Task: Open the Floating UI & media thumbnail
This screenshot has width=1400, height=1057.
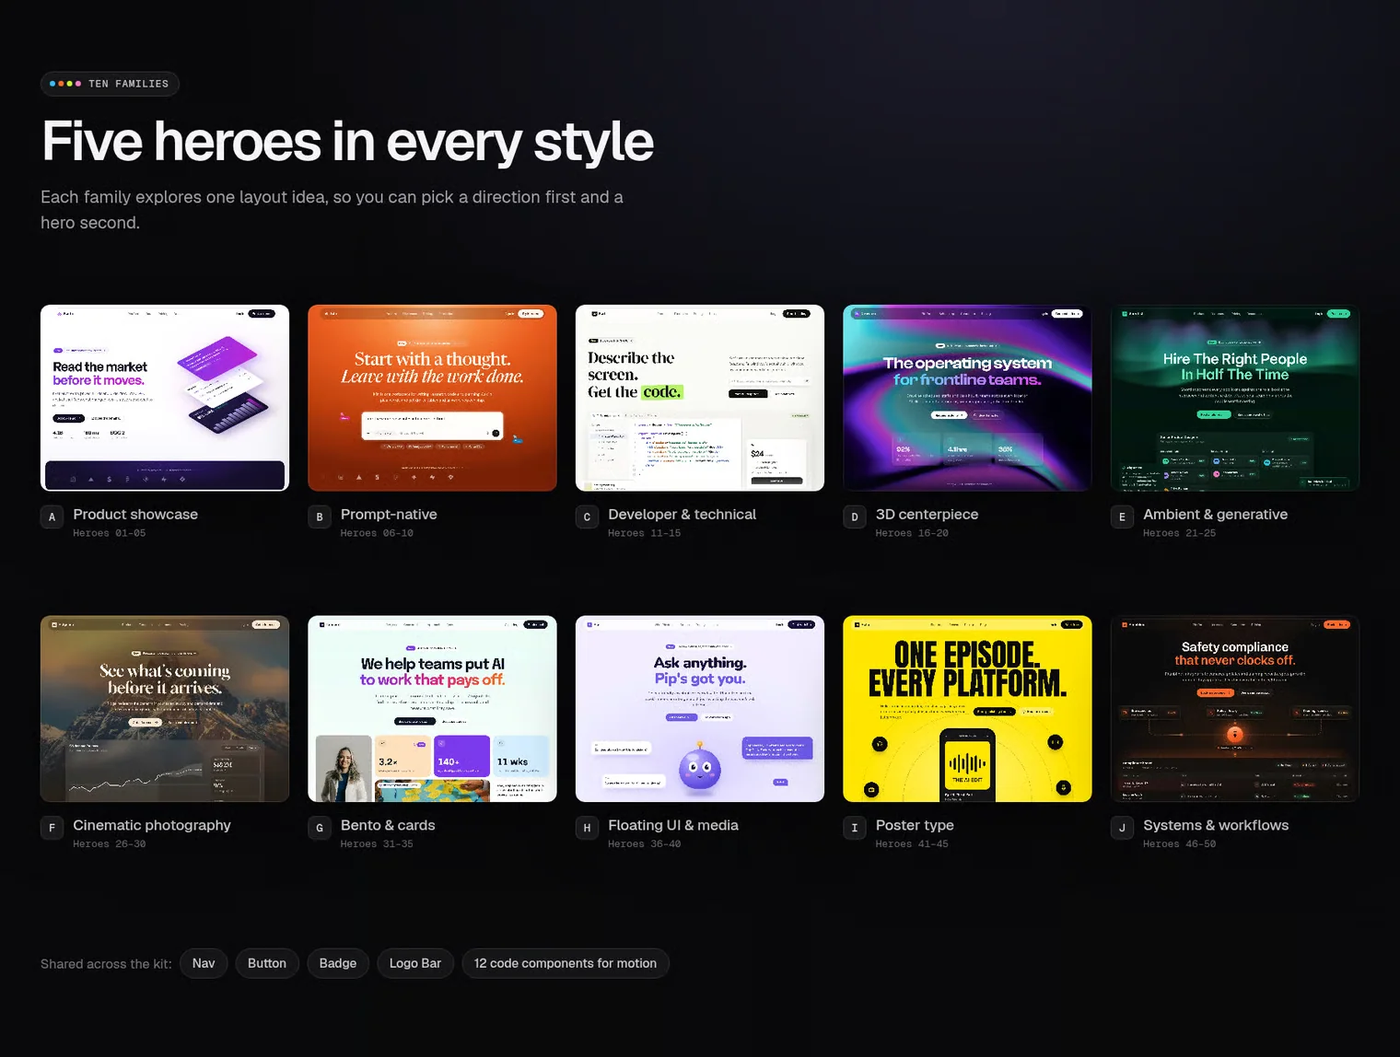Action: (700, 709)
